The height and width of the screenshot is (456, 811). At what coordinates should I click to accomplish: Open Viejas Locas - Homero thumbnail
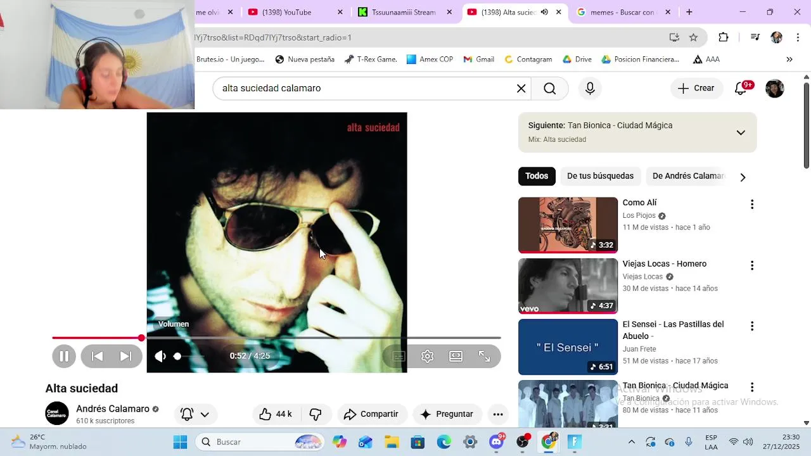(568, 286)
